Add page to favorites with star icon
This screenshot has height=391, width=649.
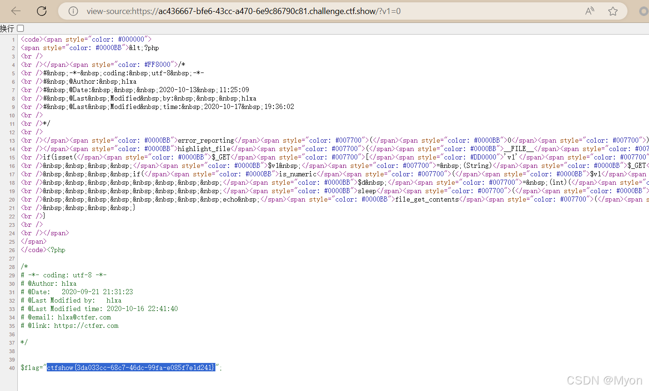[613, 11]
